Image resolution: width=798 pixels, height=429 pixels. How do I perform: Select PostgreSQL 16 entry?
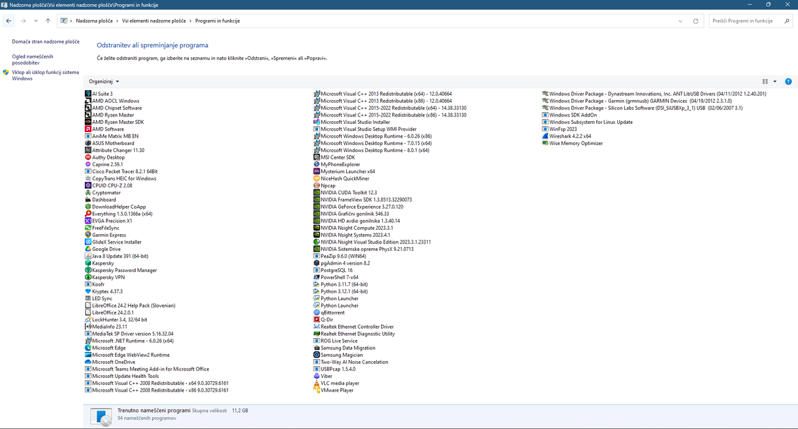[333, 270]
